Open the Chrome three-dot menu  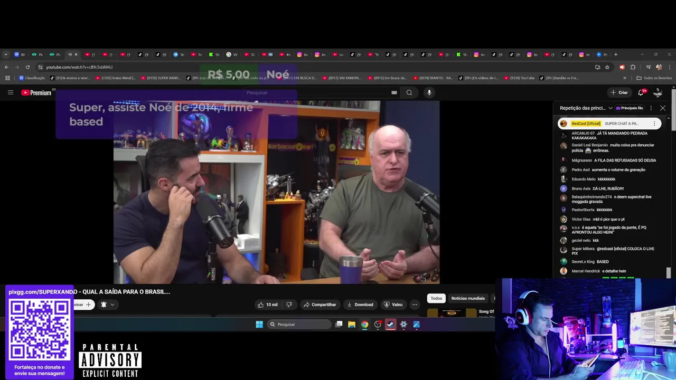pos(669,67)
